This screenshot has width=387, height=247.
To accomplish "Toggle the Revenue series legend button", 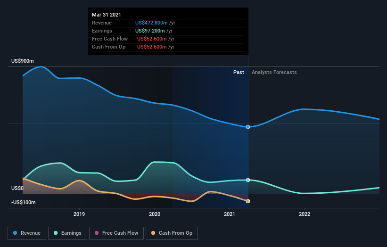I will (27, 233).
